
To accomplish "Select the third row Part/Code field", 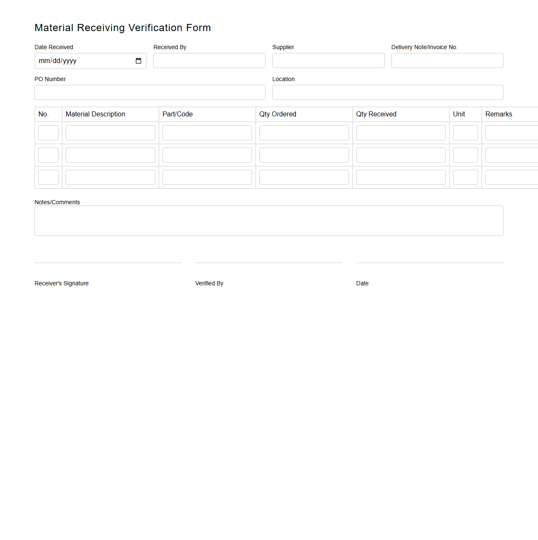I will coord(207,177).
